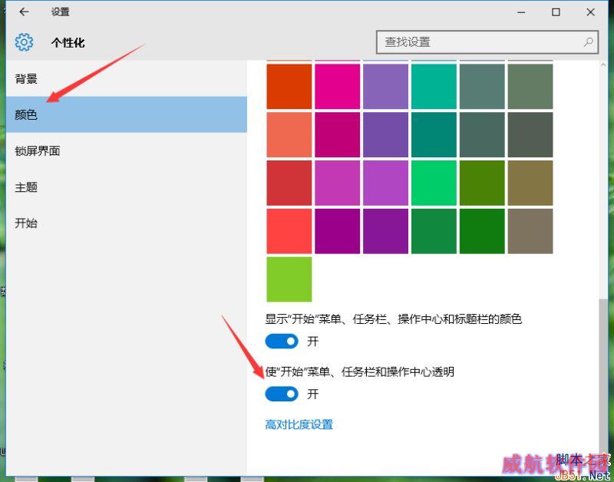Pick the turquoise swatch in first row
Viewport: 614px width, 482px height.
click(x=434, y=87)
